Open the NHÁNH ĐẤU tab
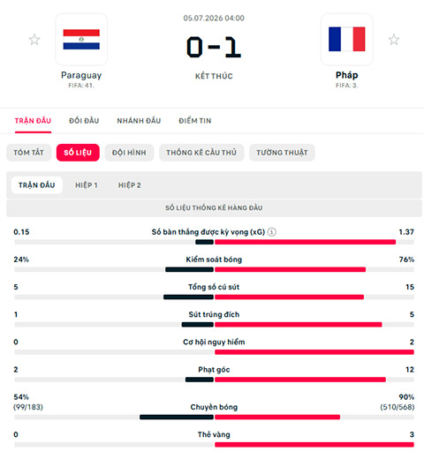424x459 pixels. [x=139, y=121]
